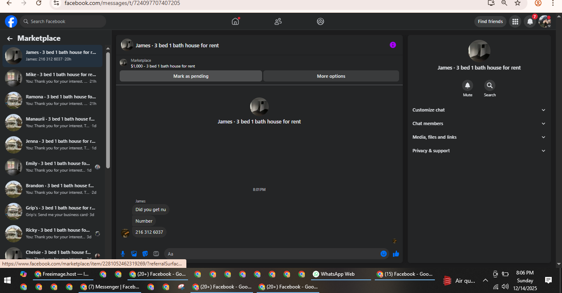The height and width of the screenshot is (293, 562).
Task: Click More options button
Action: point(331,76)
